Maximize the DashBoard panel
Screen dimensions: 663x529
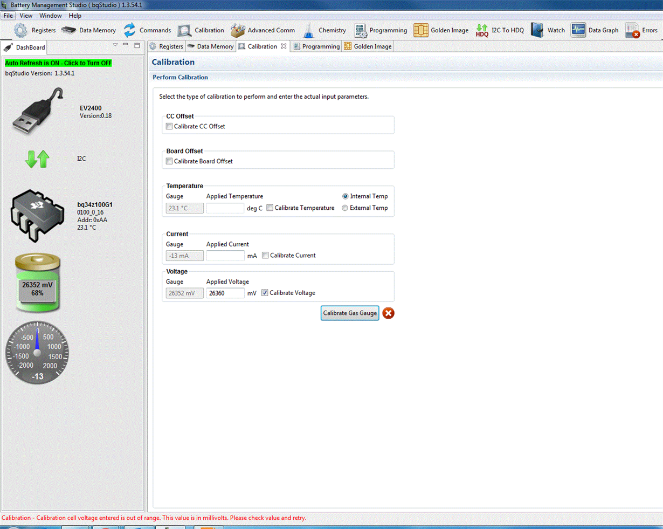click(x=137, y=45)
